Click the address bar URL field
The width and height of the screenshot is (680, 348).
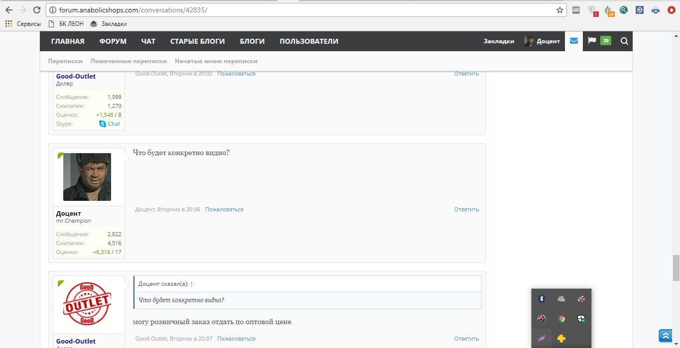[299, 10]
